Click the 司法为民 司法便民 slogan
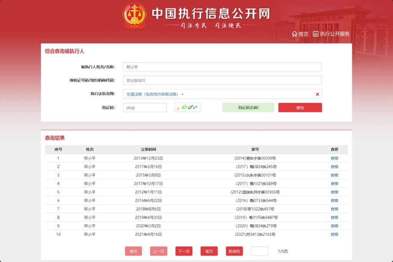This screenshot has width=393, height=262. click(x=211, y=25)
